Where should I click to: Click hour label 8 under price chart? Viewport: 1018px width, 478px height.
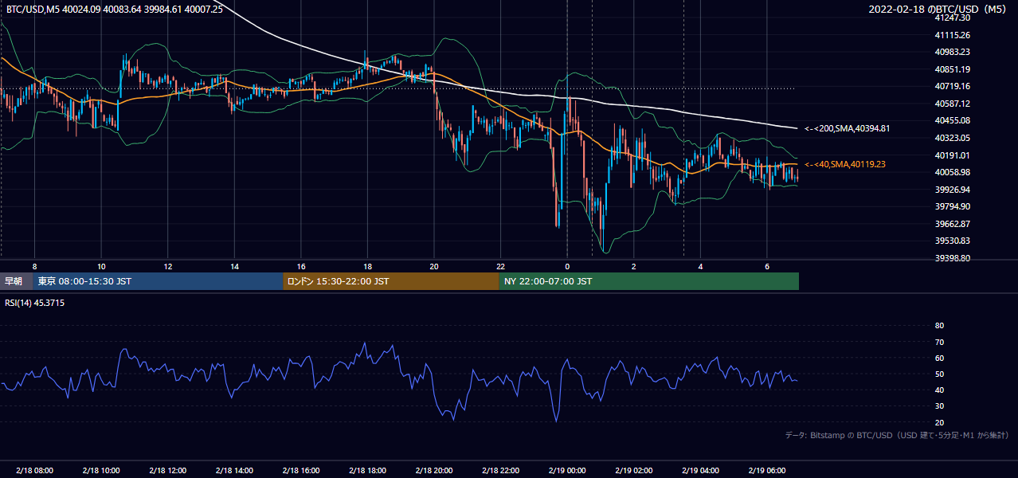(x=34, y=266)
